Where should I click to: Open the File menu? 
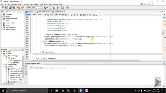tap(2, 4)
